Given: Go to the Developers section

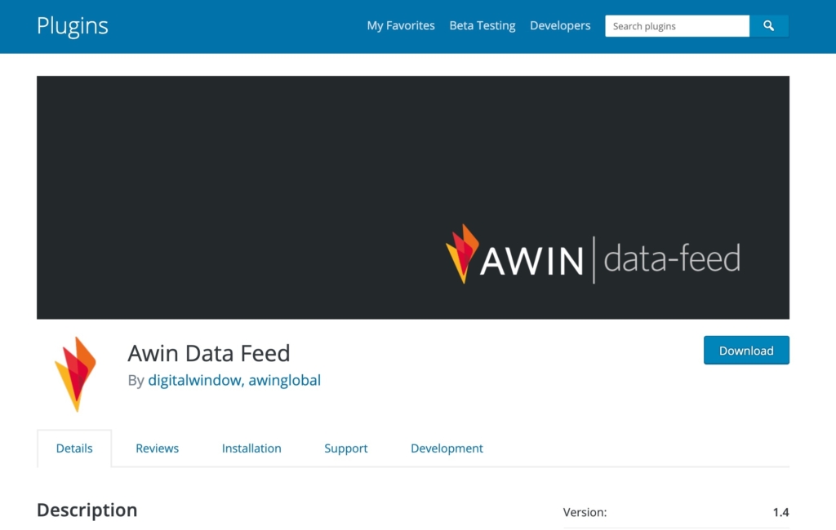Looking at the screenshot, I should (x=560, y=25).
